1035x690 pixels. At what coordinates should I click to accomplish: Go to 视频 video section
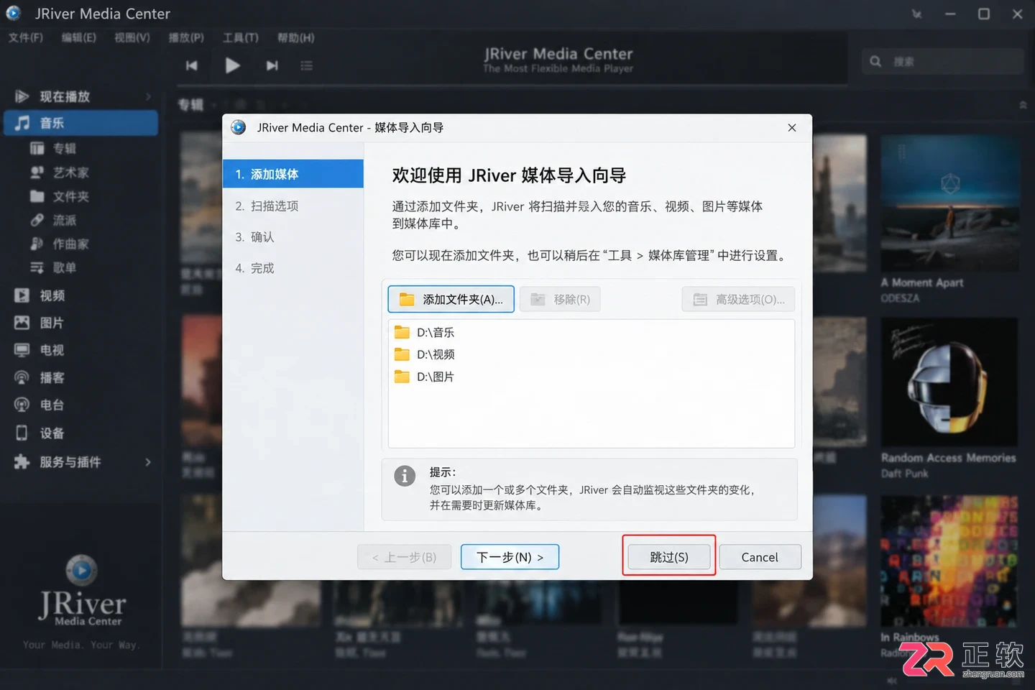pos(40,295)
